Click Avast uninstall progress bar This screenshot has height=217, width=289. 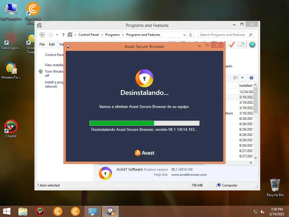144,123
